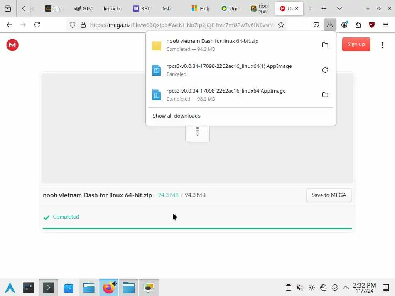Click the MEGA logo
This screenshot has height=296, width=395.
coord(12,45)
